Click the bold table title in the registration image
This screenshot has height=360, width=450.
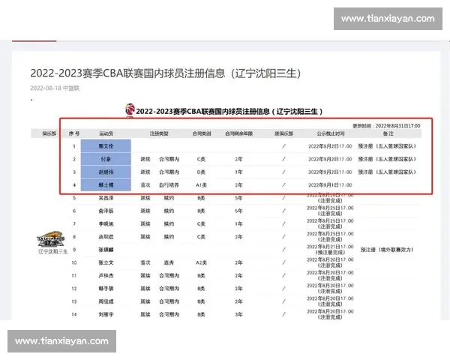229,112
